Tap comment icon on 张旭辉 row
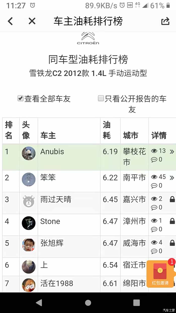Viewport: 176px width, 313px height. click(x=154, y=251)
